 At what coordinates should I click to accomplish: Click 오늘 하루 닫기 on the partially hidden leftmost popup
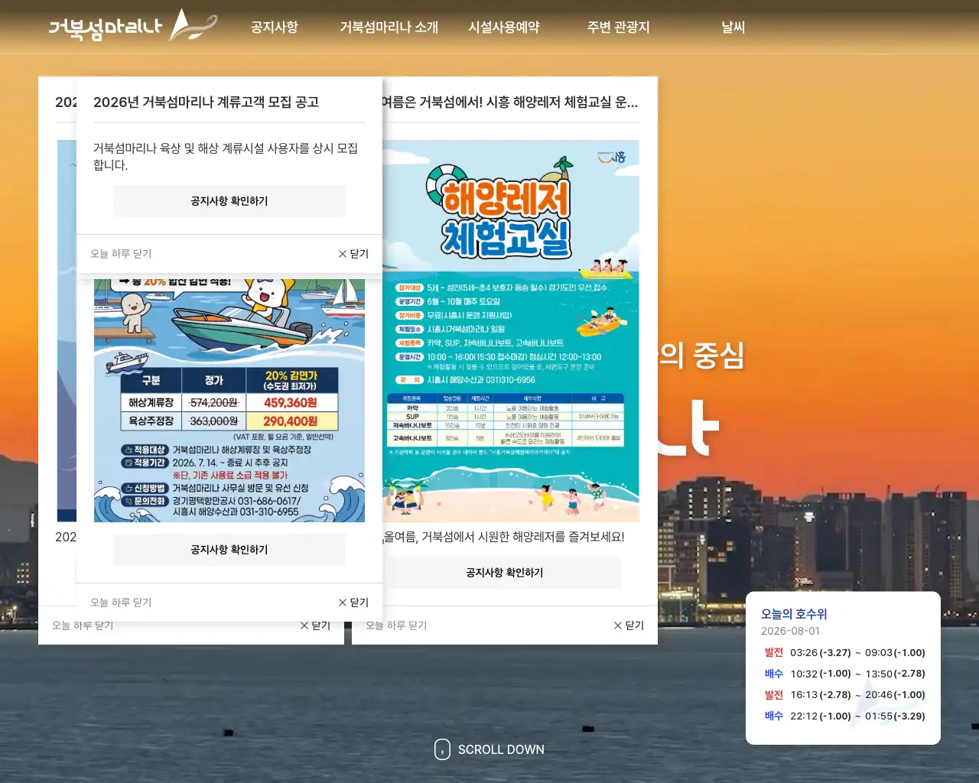pyautogui.click(x=83, y=625)
